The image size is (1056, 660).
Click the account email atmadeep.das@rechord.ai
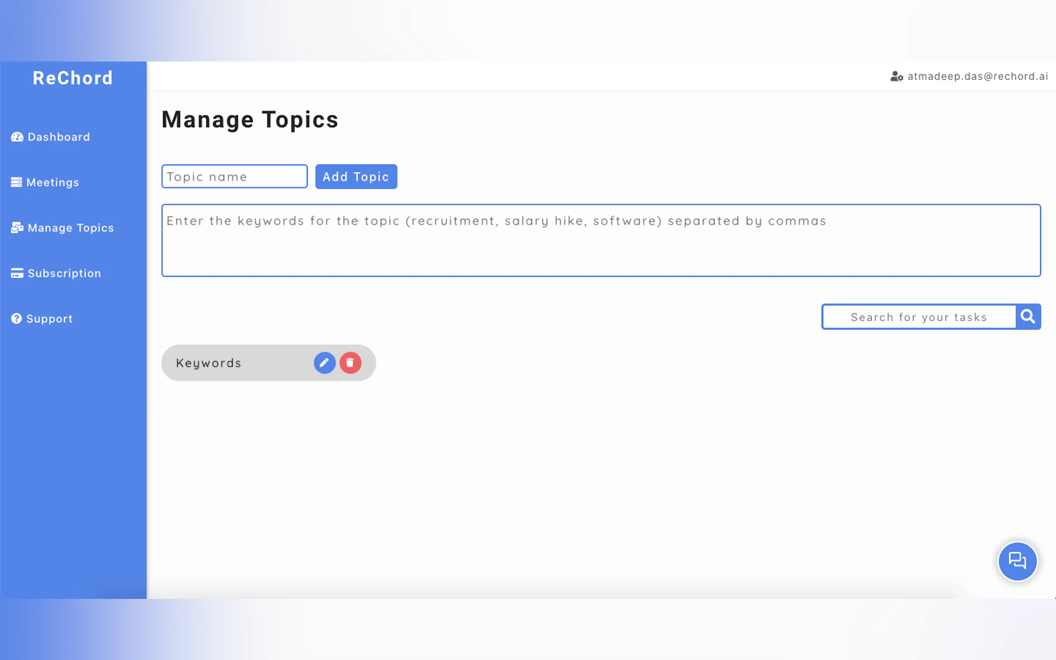tap(977, 76)
